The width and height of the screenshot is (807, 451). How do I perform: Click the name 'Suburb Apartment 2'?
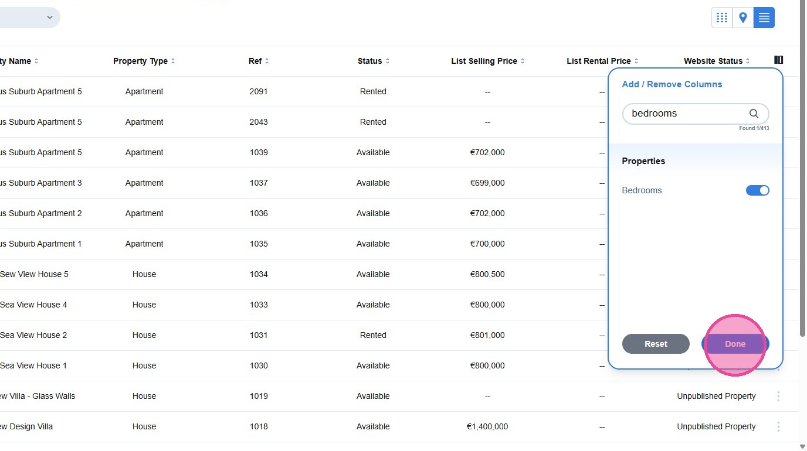tap(46, 213)
